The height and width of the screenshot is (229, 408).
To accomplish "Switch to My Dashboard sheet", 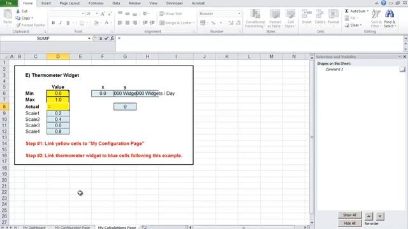I will point(34,227).
